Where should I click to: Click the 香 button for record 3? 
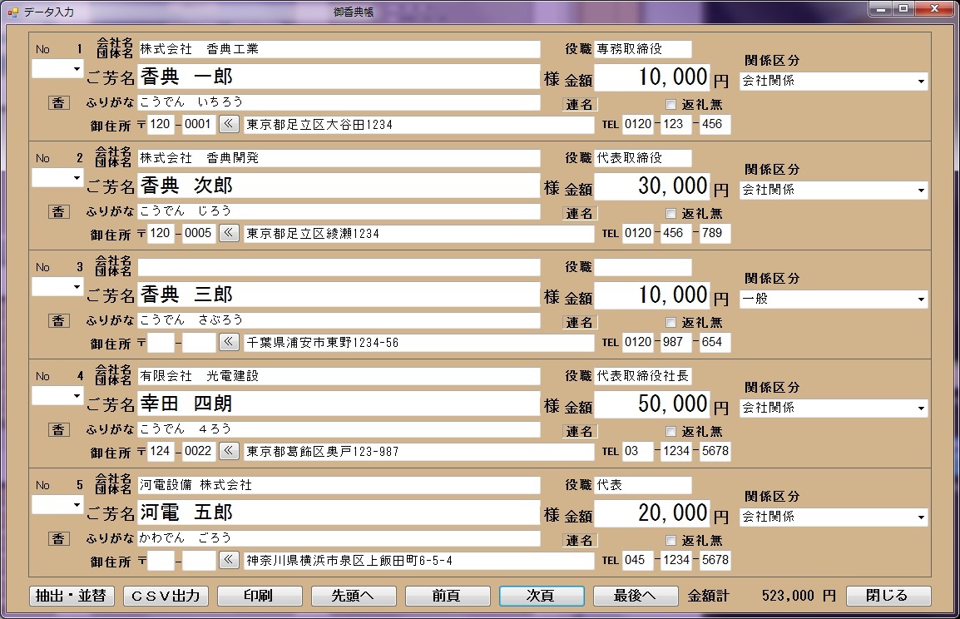57,320
